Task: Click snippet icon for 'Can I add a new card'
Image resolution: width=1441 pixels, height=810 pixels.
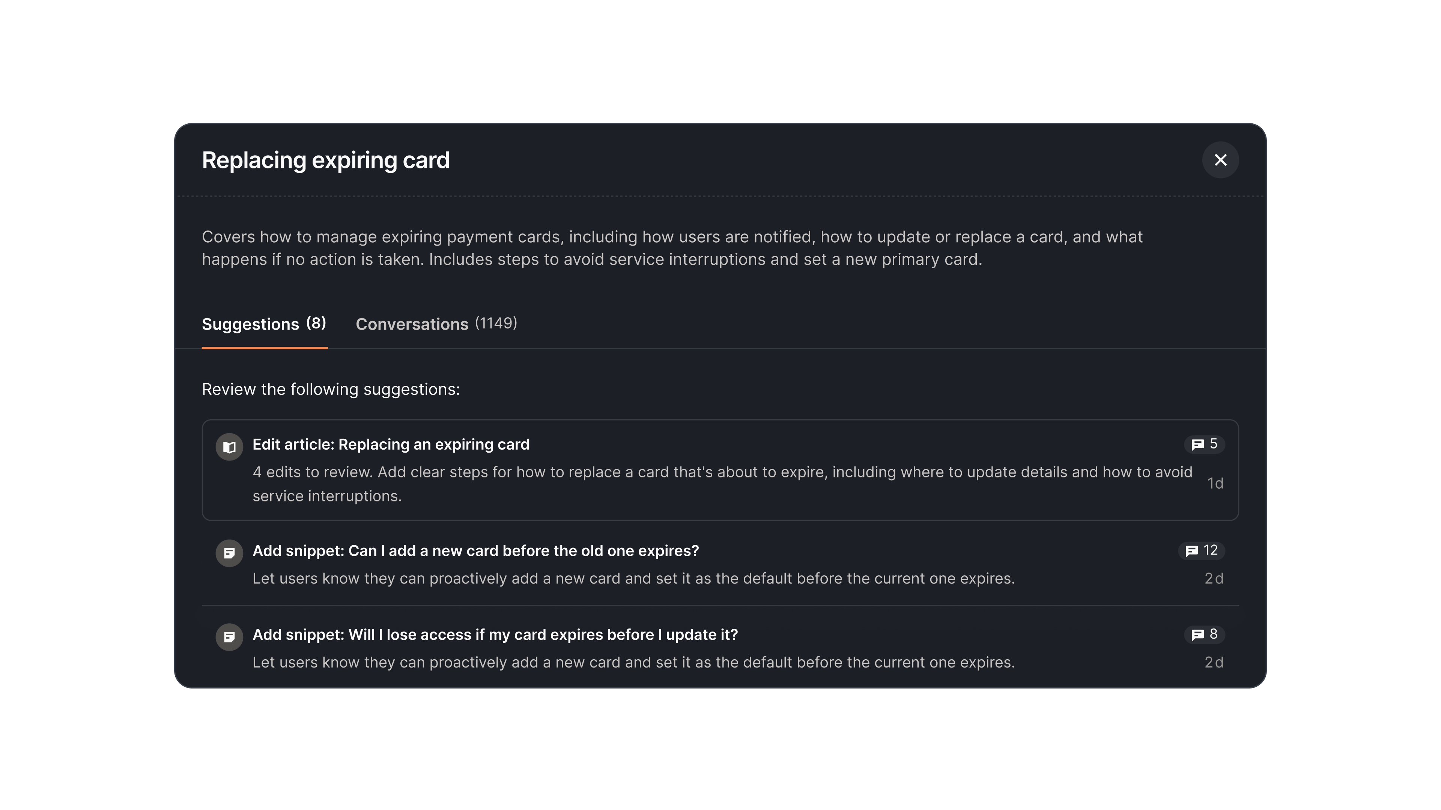Action: pyautogui.click(x=229, y=553)
